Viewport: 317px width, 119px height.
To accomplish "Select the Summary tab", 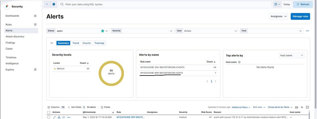I will tap(63, 43).
